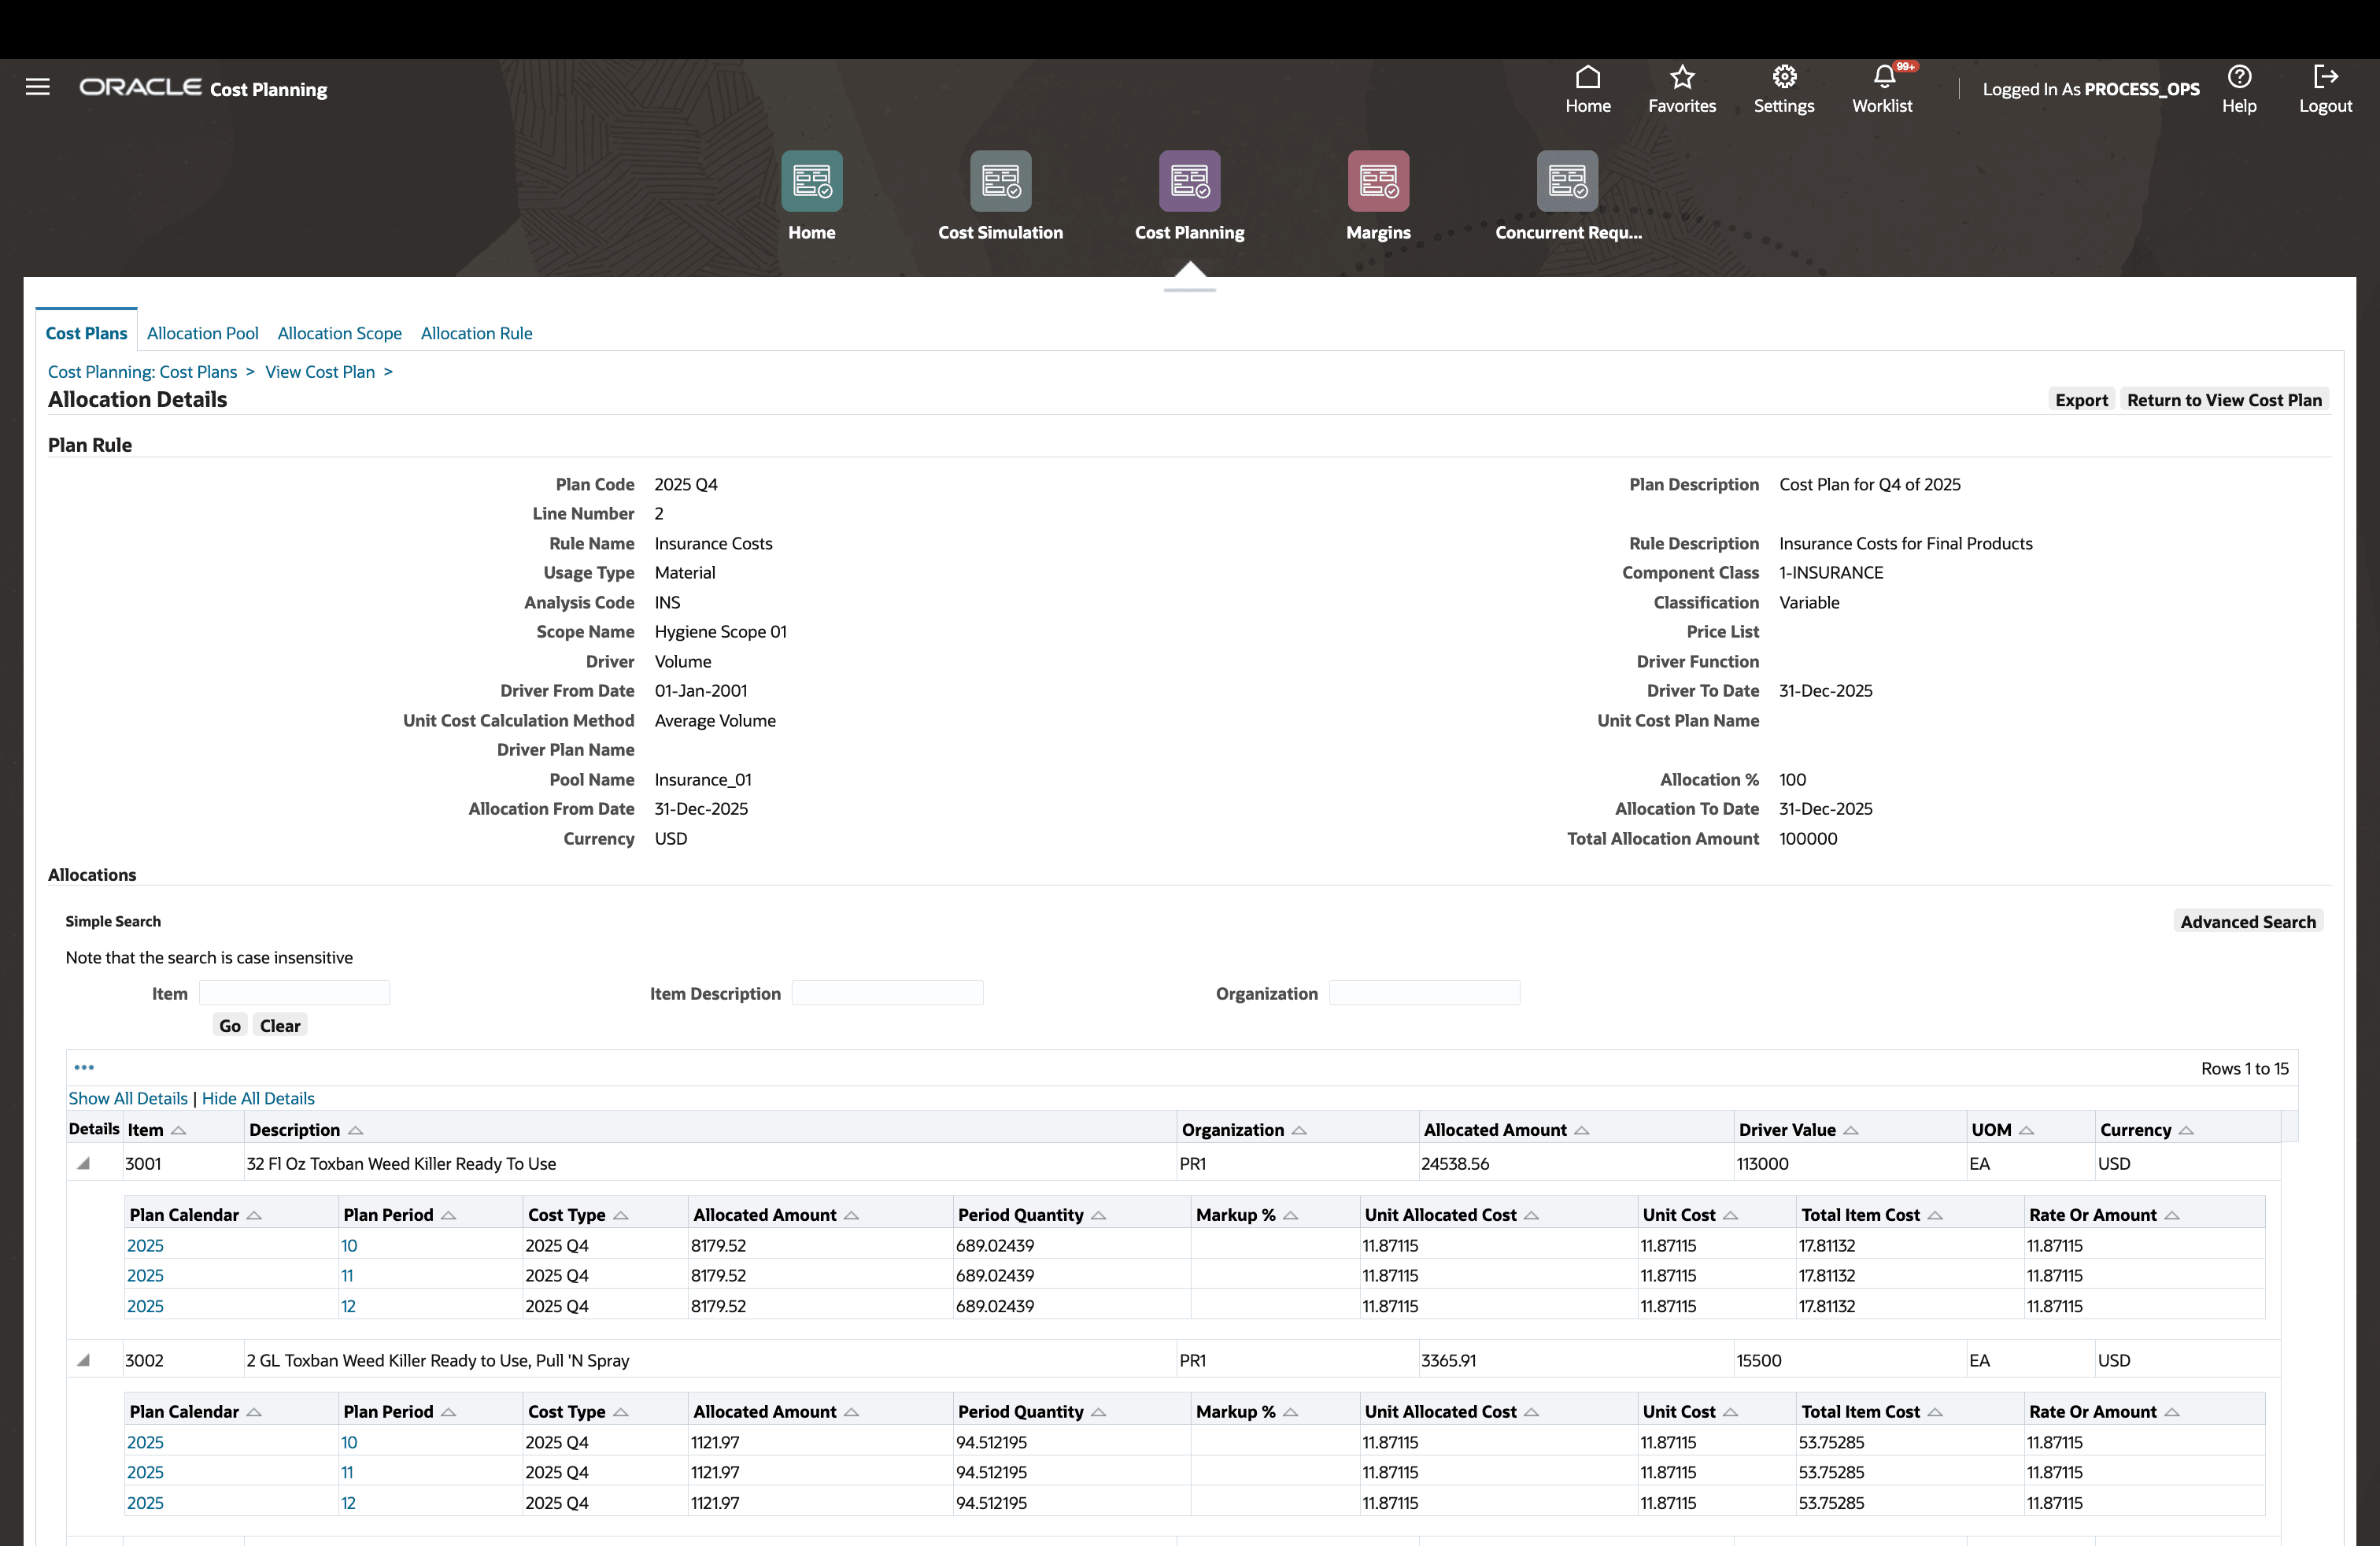The image size is (2380, 1546).
Task: Click the Item Description search field
Action: 887,993
